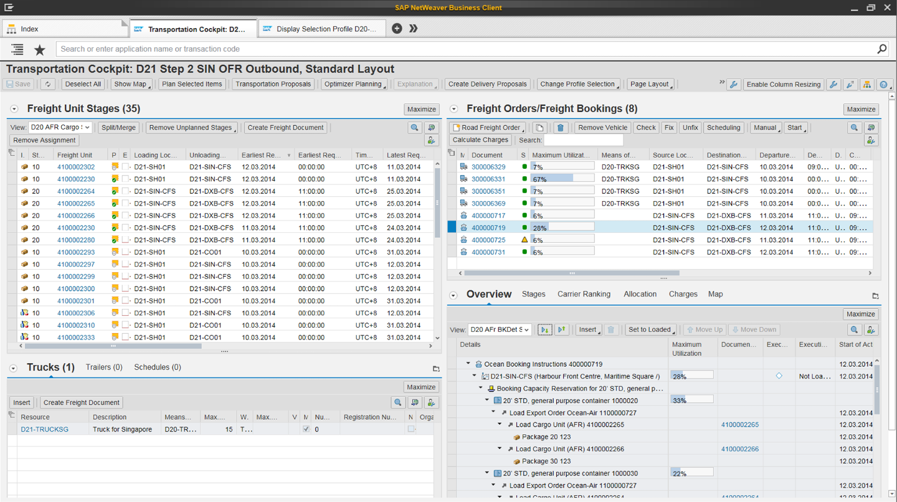Collapse Ocean Booking Instructions 400000719 tree node
The height and width of the screenshot is (502, 897).
(x=468, y=364)
